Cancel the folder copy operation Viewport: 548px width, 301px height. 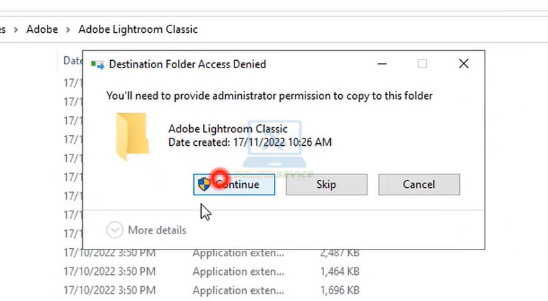419,185
